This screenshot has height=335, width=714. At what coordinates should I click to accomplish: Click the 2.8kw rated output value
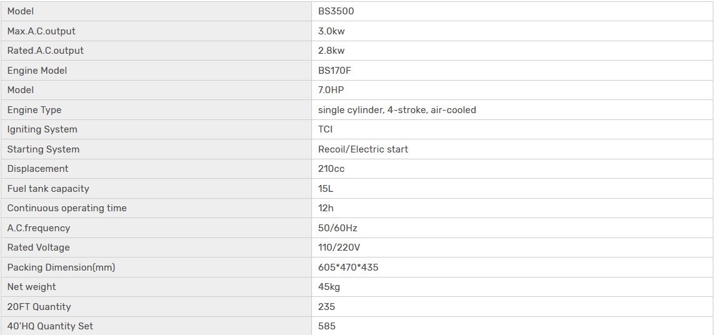pyautogui.click(x=331, y=51)
